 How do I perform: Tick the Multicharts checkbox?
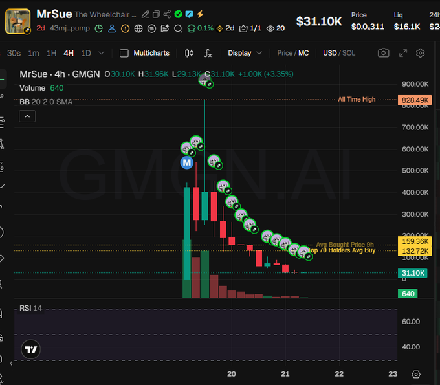(x=124, y=53)
